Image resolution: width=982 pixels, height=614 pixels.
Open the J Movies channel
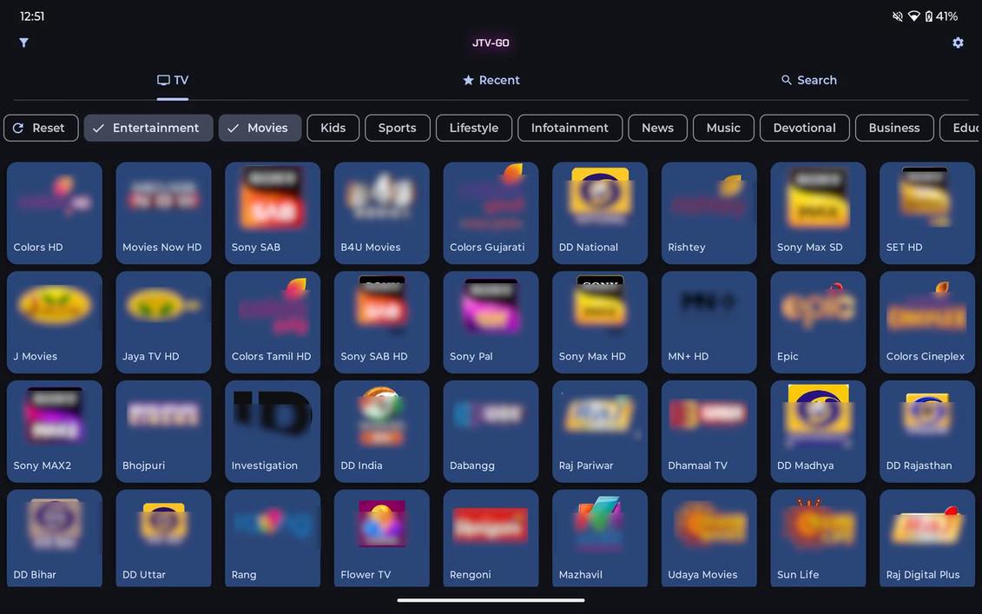coord(55,322)
